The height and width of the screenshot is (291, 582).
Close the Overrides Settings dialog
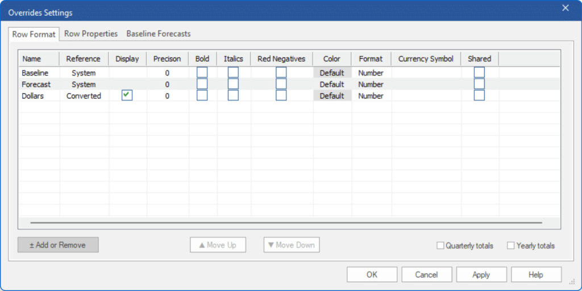pos(565,8)
